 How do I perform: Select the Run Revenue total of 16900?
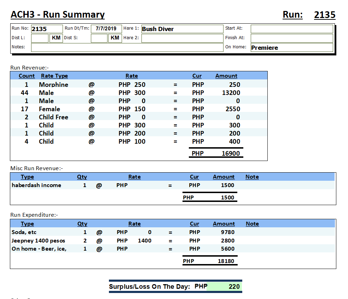[231, 154]
